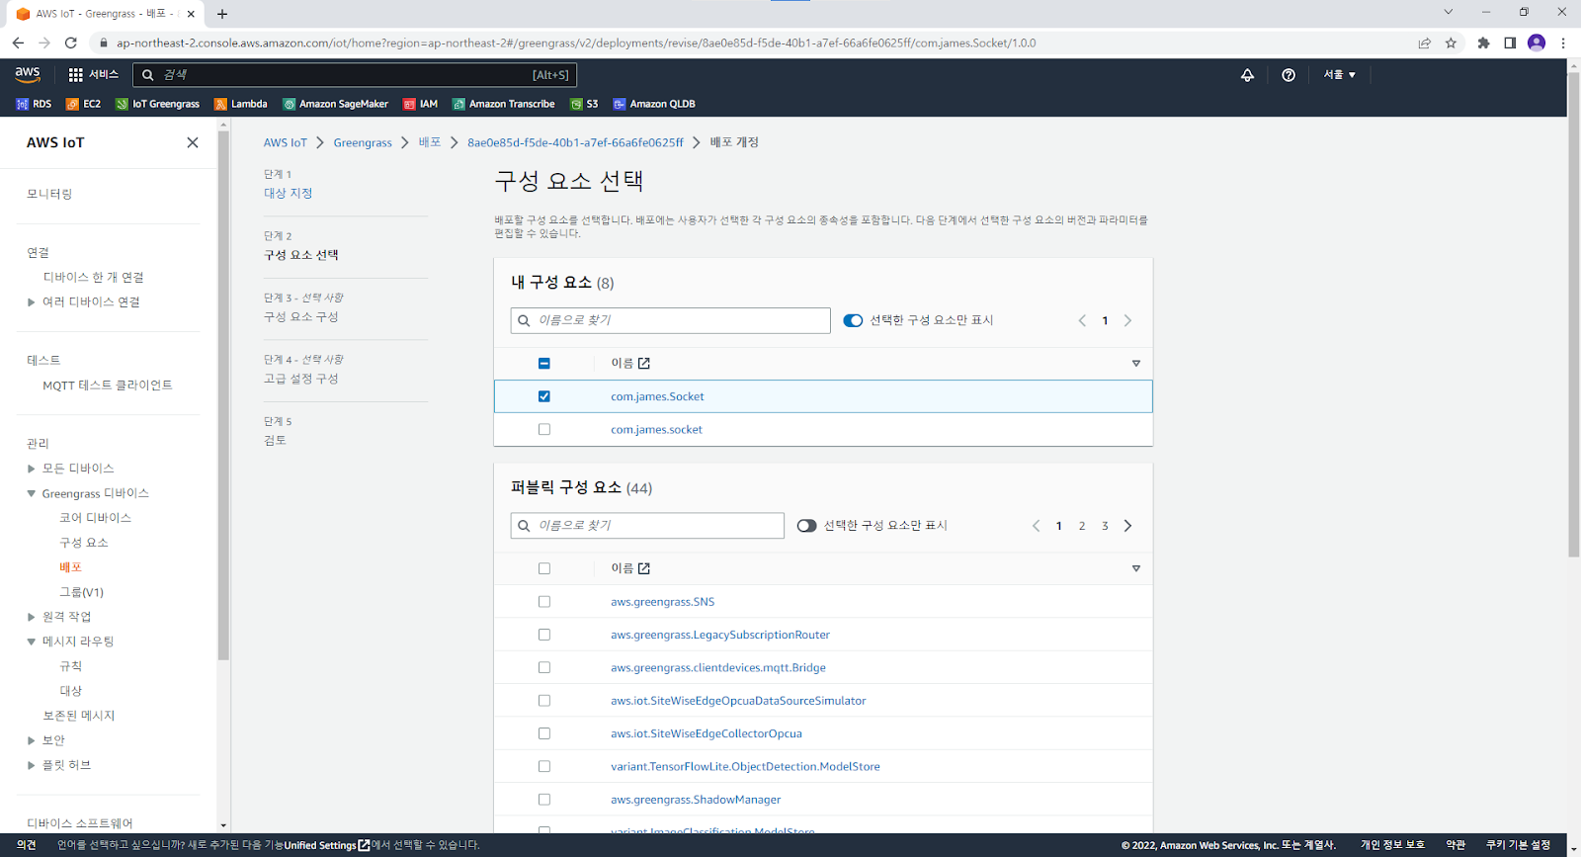Open 코어 디바이스 in sidebar
1581x857 pixels.
[x=95, y=518]
